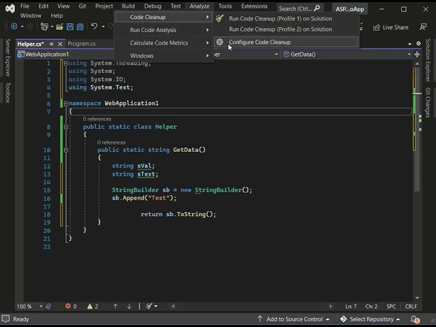Click the Ln: 7 line indicator
This screenshot has height=327, width=436.
pyautogui.click(x=351, y=307)
